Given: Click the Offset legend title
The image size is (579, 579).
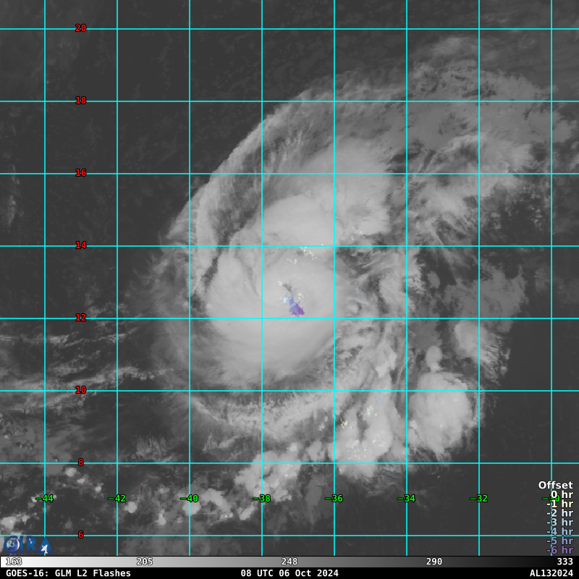Looking at the screenshot, I should (555, 485).
